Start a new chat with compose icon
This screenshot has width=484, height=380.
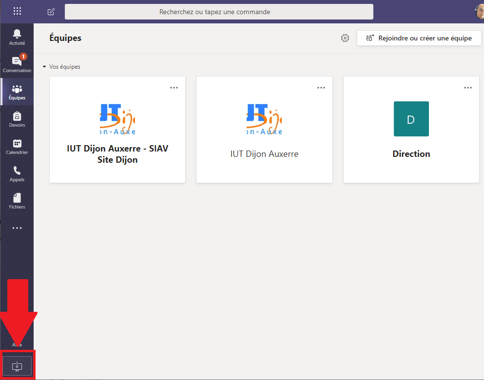click(51, 12)
